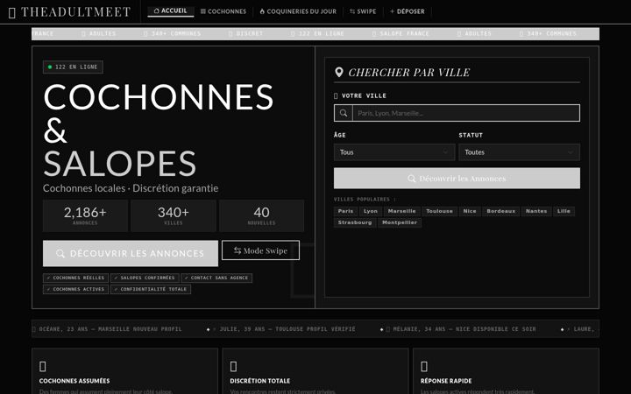Open the Accueil nav tab
631x394 pixels.
(x=171, y=11)
